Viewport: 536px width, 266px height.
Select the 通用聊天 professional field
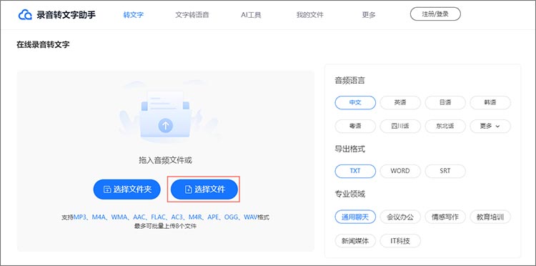(x=355, y=217)
